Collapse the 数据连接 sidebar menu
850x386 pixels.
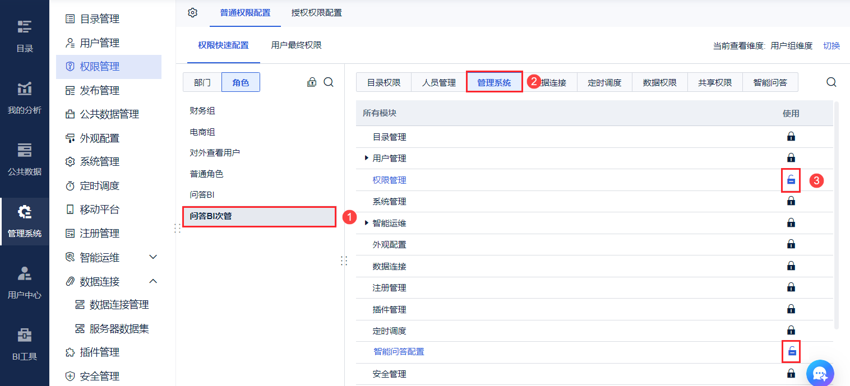[x=153, y=281]
